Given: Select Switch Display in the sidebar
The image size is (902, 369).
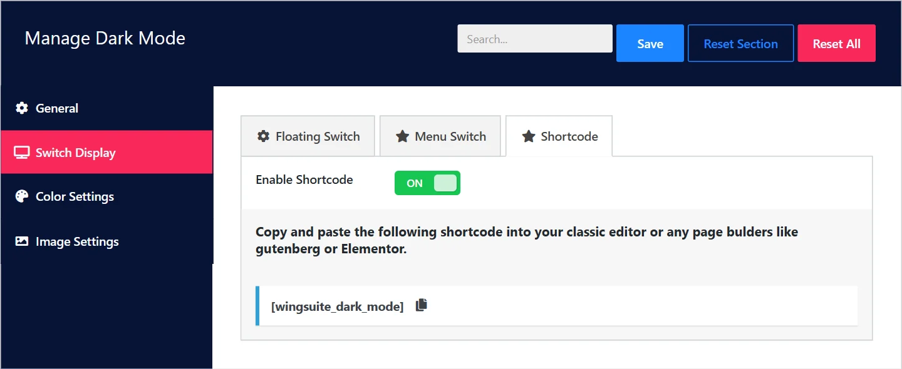Looking at the screenshot, I should (106, 152).
